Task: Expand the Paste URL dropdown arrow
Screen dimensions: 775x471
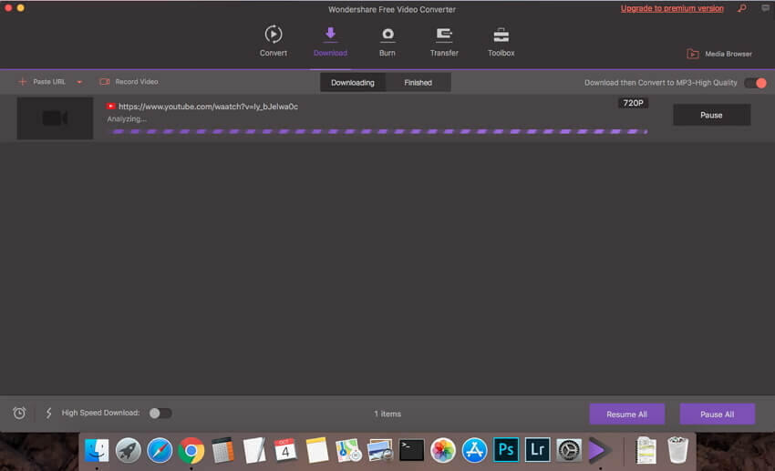Action: (79, 82)
